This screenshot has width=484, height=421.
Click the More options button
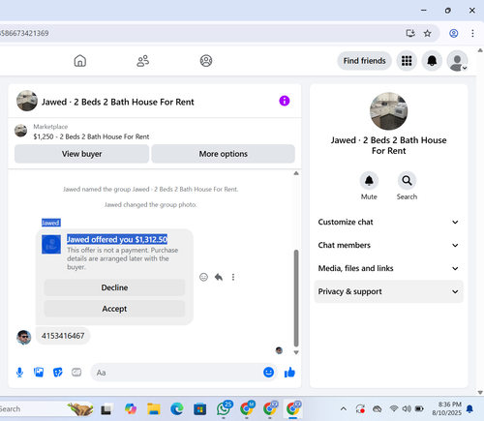tap(223, 154)
